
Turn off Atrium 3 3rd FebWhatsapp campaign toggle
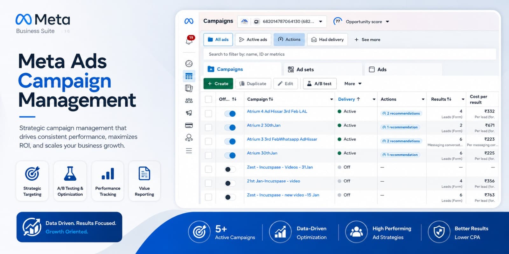(230, 141)
